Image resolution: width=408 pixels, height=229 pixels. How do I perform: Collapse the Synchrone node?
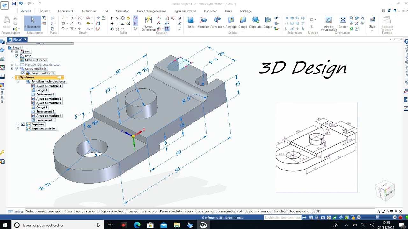[12, 77]
